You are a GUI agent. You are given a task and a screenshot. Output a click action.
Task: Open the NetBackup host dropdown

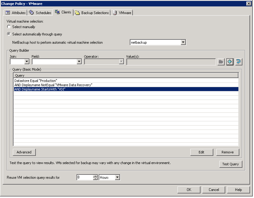pyautogui.click(x=184, y=42)
